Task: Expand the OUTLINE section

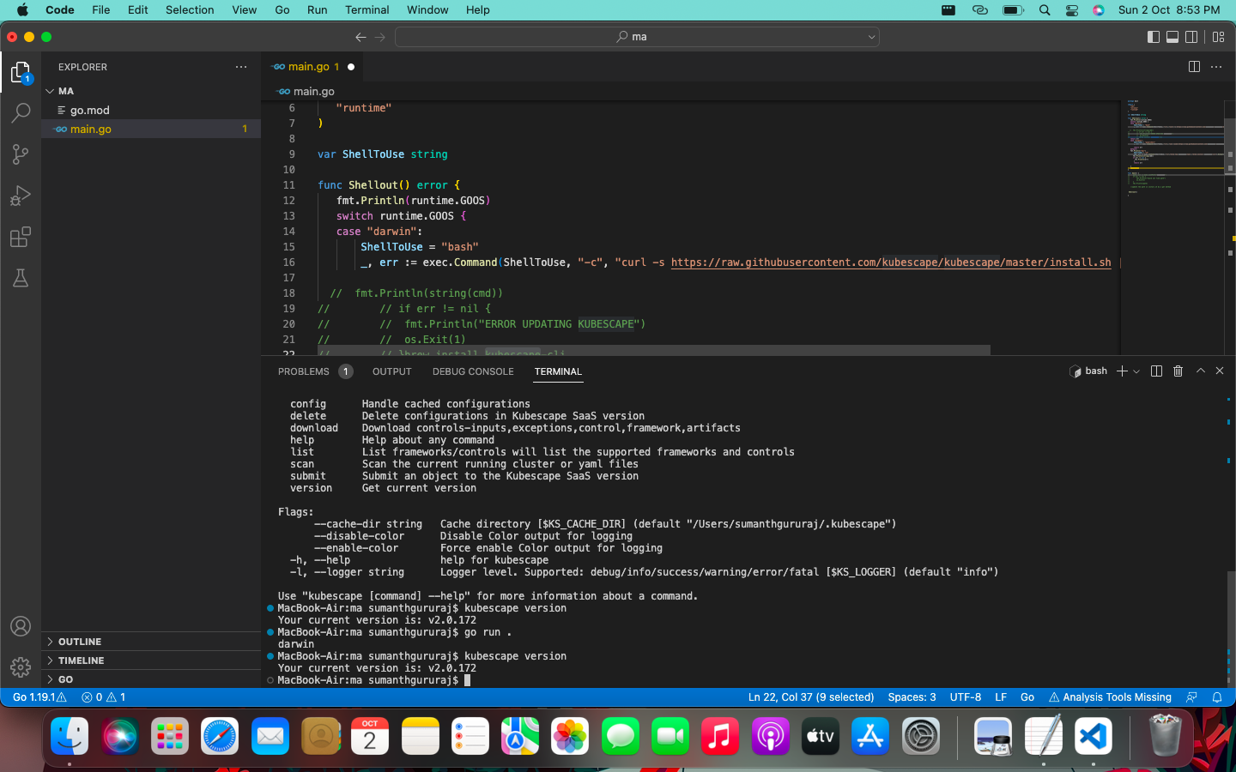Action: (151, 642)
